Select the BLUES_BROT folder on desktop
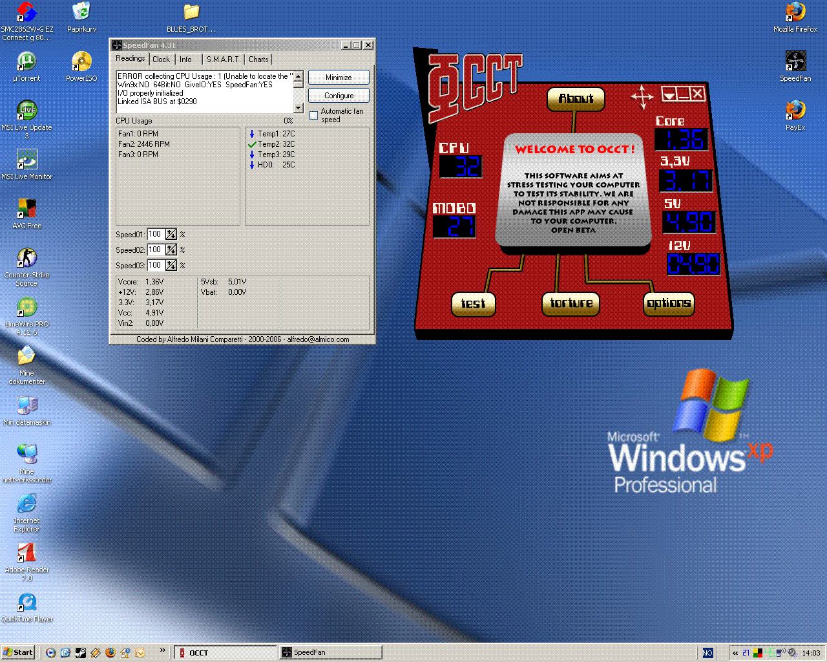This screenshot has width=827, height=662. click(191, 17)
